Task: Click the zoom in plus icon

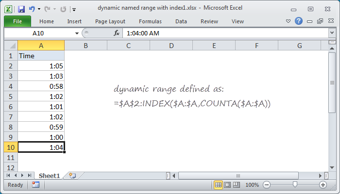Action: coord(323,185)
